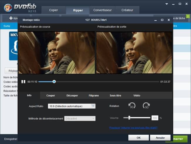Click the Montage vidéo title text
Viewport: 191px width, 144px height.
[x=31, y=20]
